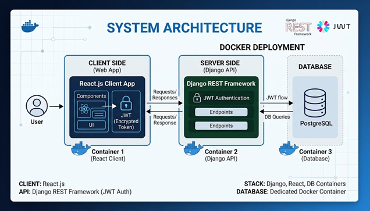370x211 pixels.
Task: Click the small card icon beside React atom
Action: click(x=99, y=115)
